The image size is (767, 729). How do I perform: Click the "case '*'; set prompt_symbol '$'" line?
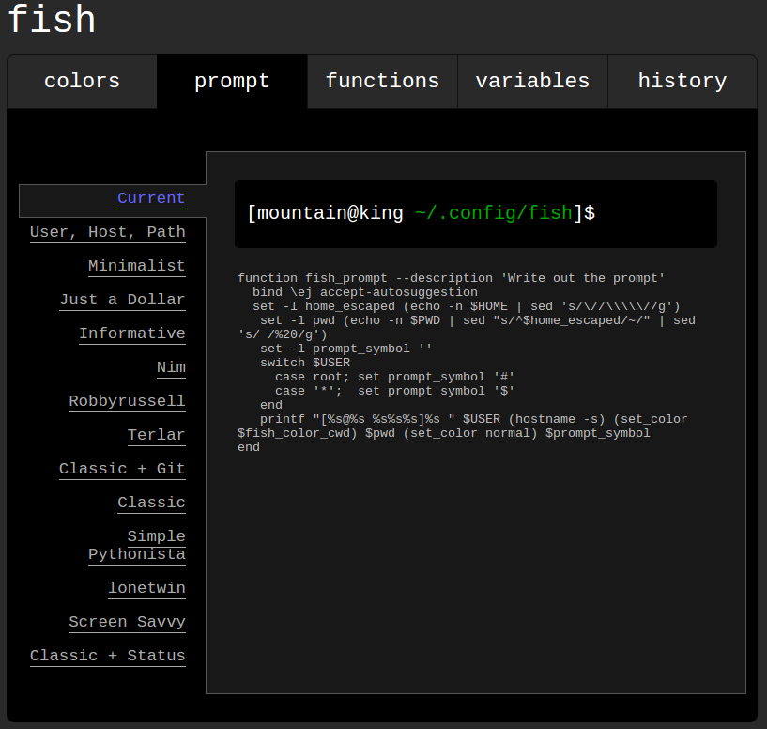click(x=394, y=391)
